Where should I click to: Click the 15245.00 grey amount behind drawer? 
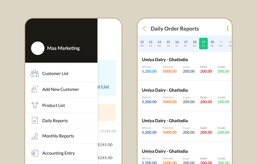pos(108,131)
